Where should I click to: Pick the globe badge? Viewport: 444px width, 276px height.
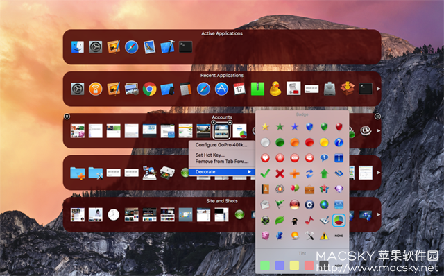click(324, 205)
